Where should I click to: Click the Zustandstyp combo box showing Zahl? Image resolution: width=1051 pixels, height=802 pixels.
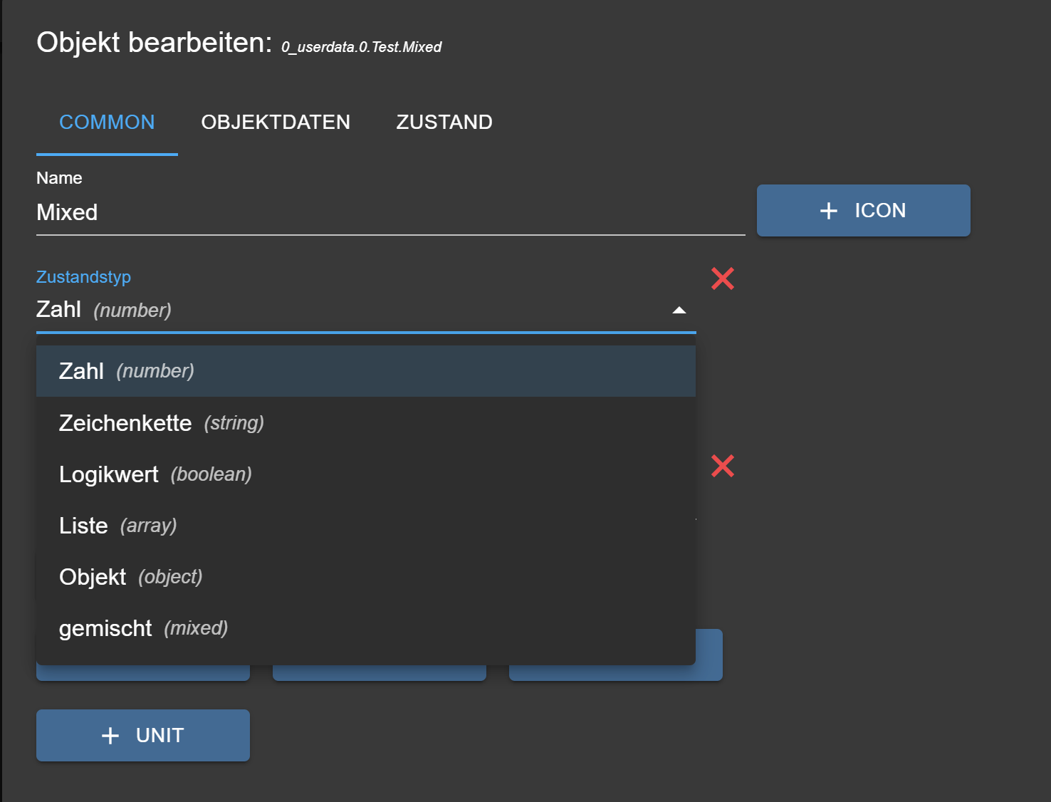tap(349, 310)
